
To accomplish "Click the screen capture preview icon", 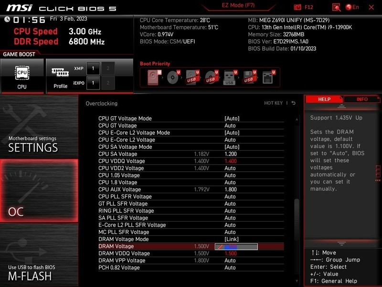I will click(x=337, y=7).
